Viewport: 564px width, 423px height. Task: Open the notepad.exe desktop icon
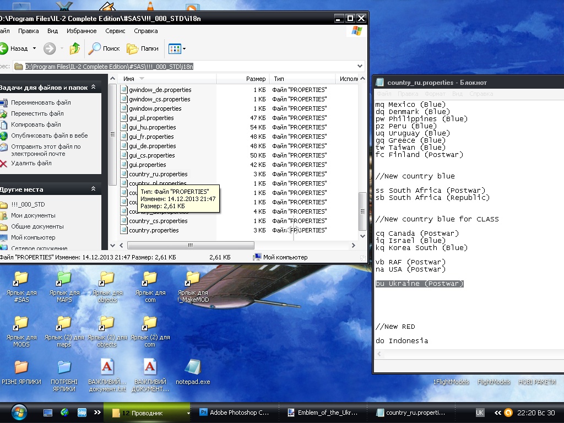[x=193, y=367]
